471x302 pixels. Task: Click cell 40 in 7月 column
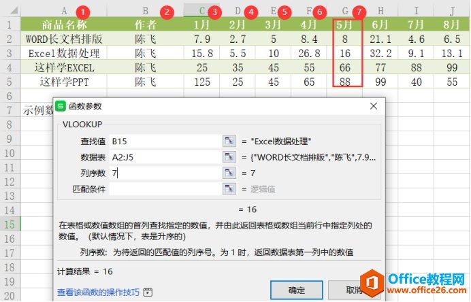[x=416, y=82]
